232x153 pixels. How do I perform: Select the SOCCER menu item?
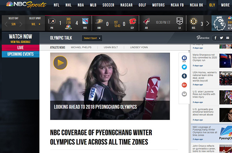click(108, 5)
